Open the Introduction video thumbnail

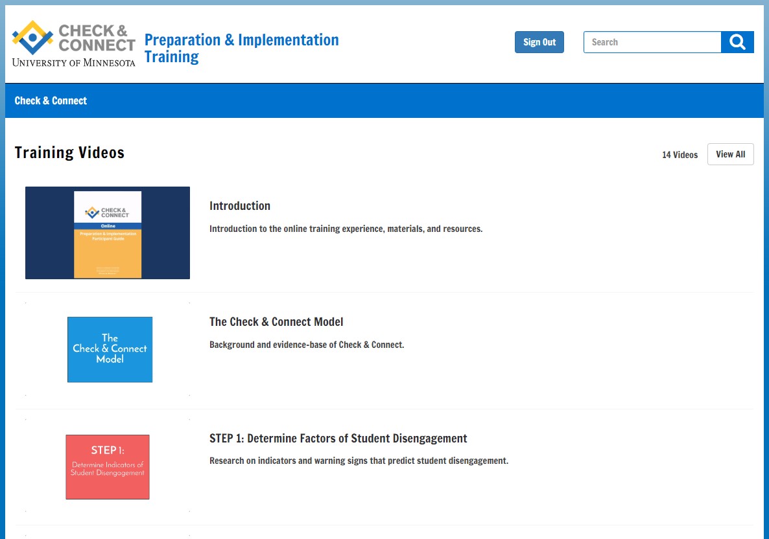pyautogui.click(x=108, y=233)
